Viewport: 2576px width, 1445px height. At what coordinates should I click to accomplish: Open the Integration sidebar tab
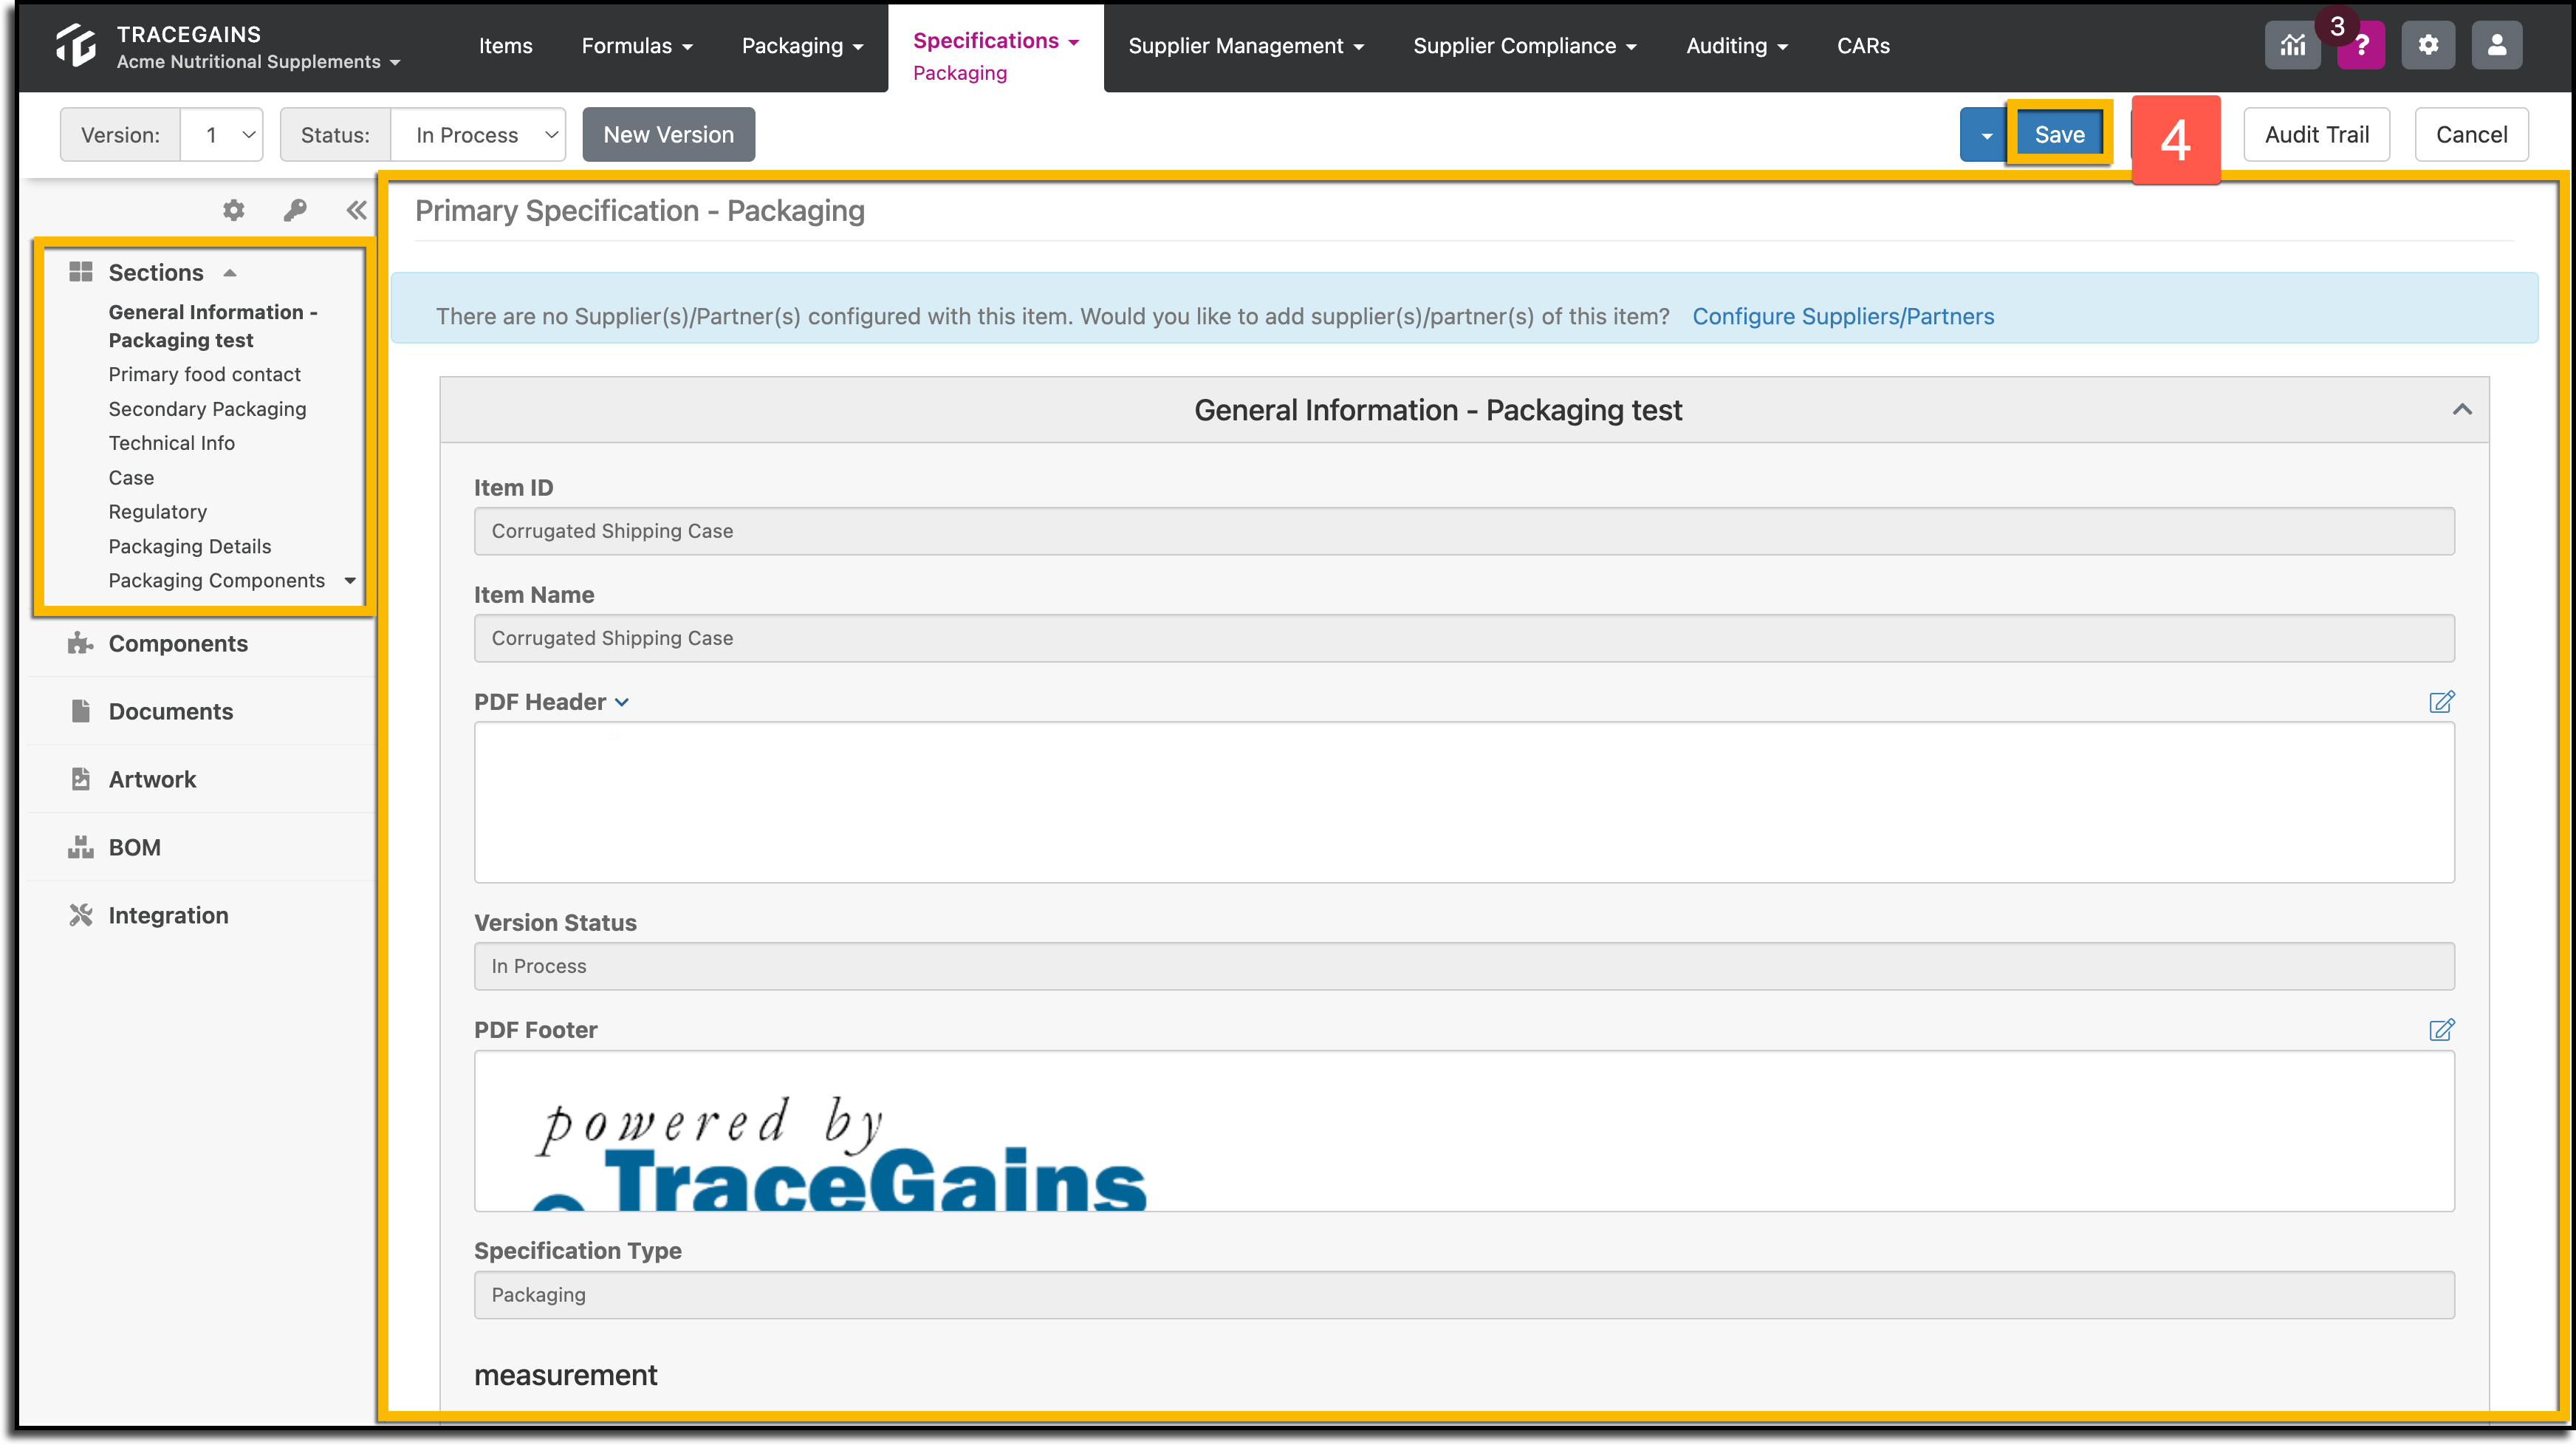[168, 915]
